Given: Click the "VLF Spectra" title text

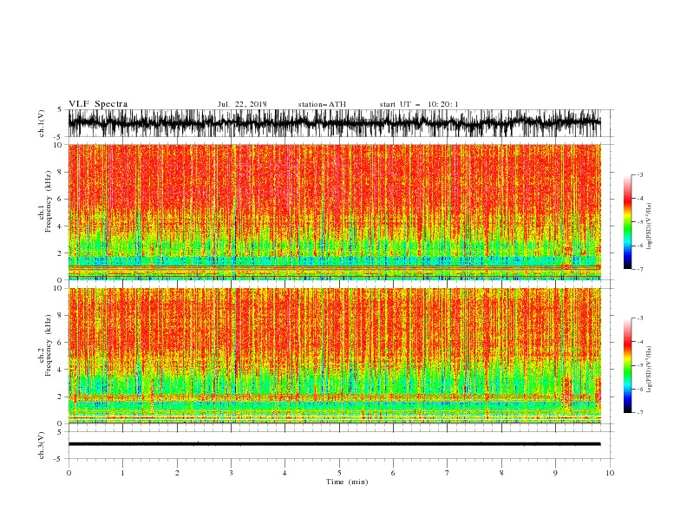Looking at the screenshot, I should pos(98,104).
